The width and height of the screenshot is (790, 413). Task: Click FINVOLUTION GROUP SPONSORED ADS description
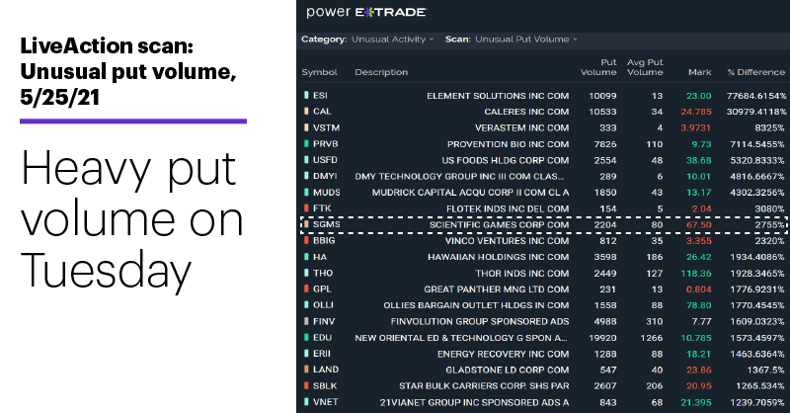pos(480,322)
